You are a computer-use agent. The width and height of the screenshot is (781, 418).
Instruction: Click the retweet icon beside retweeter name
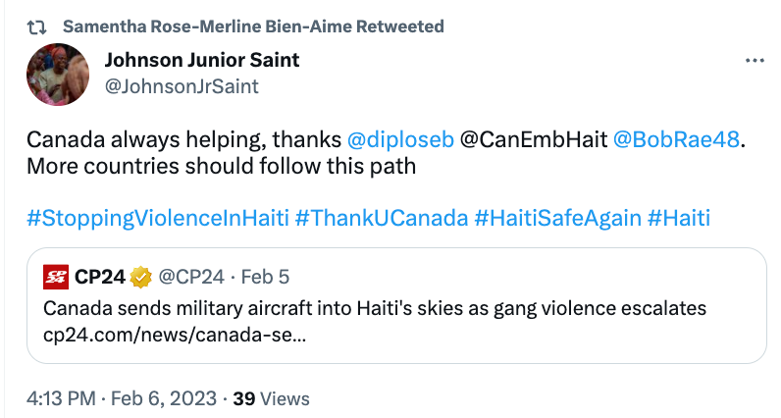33,26
